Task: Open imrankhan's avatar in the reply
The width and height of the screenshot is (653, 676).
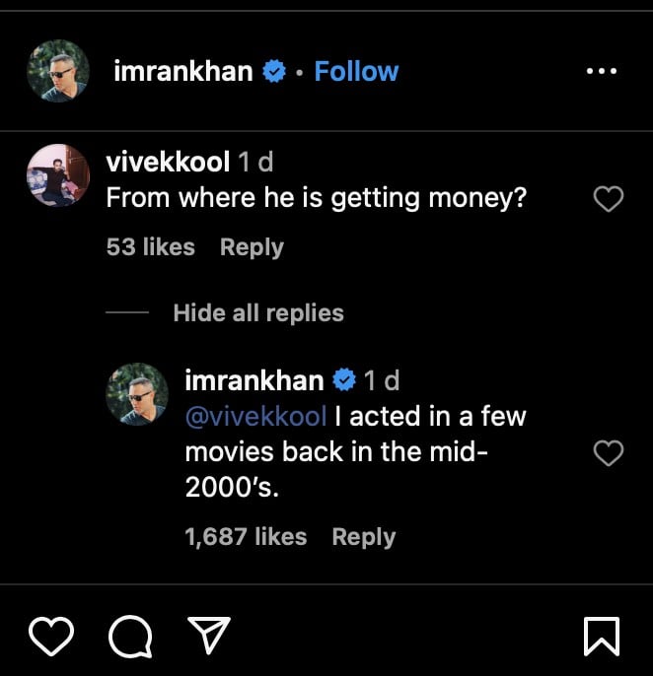Action: tap(136, 393)
